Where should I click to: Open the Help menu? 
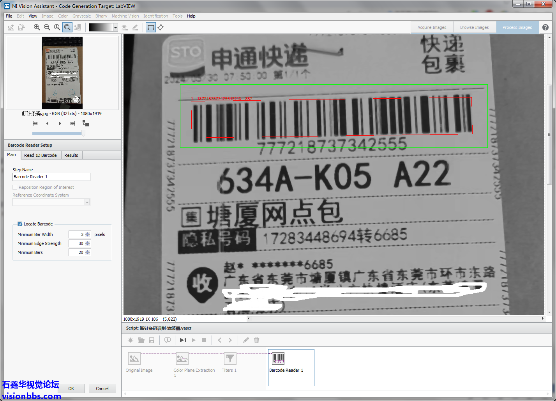coord(191,16)
